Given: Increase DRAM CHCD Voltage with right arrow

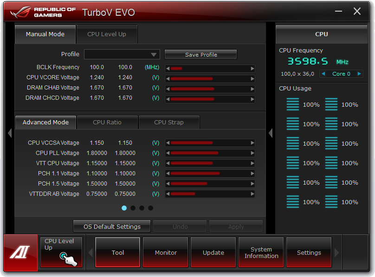Looking at the screenshot, I should click(x=252, y=99).
